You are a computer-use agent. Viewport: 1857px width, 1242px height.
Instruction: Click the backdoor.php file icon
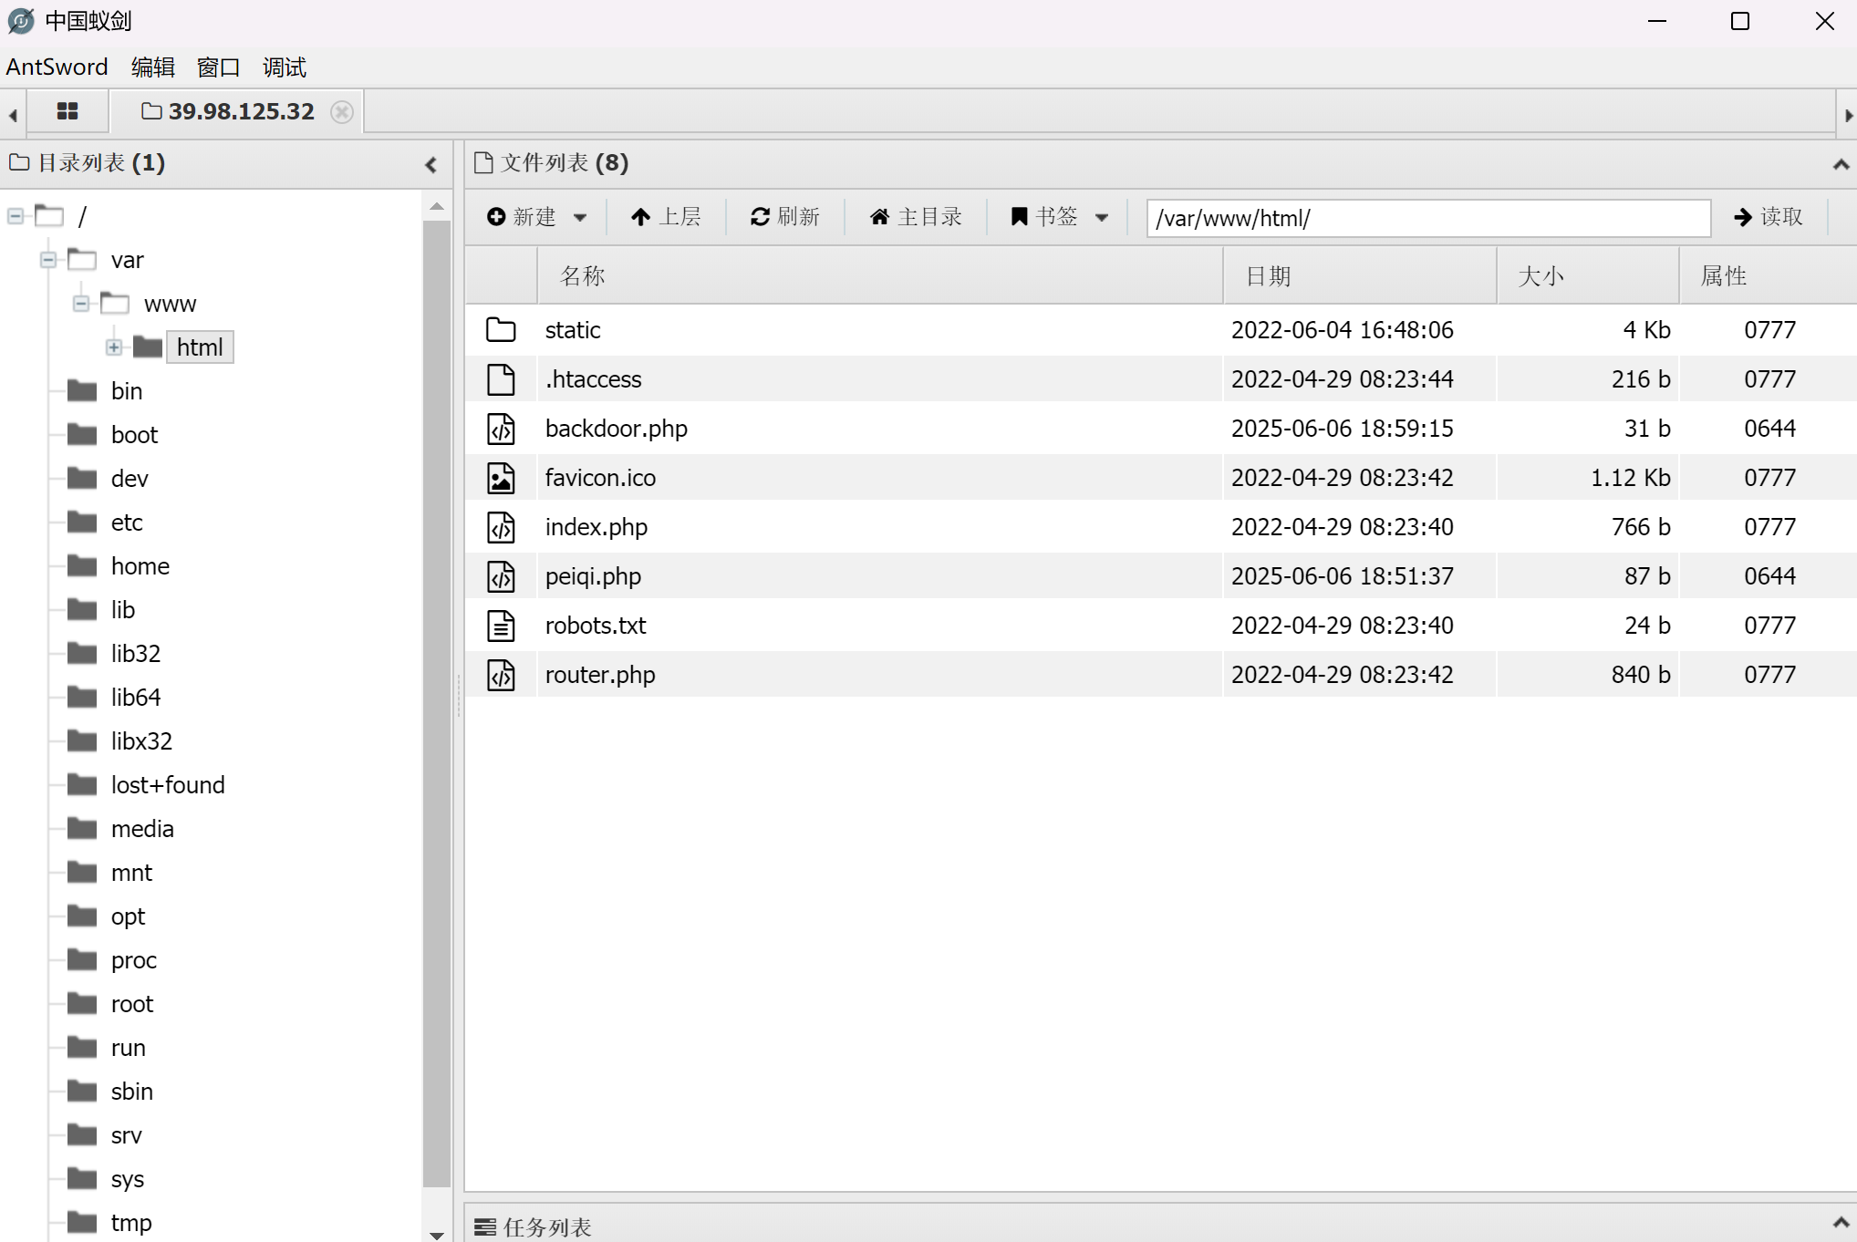[x=501, y=429]
